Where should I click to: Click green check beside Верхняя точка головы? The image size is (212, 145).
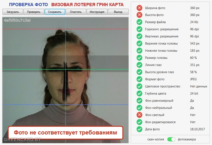coord(139,43)
